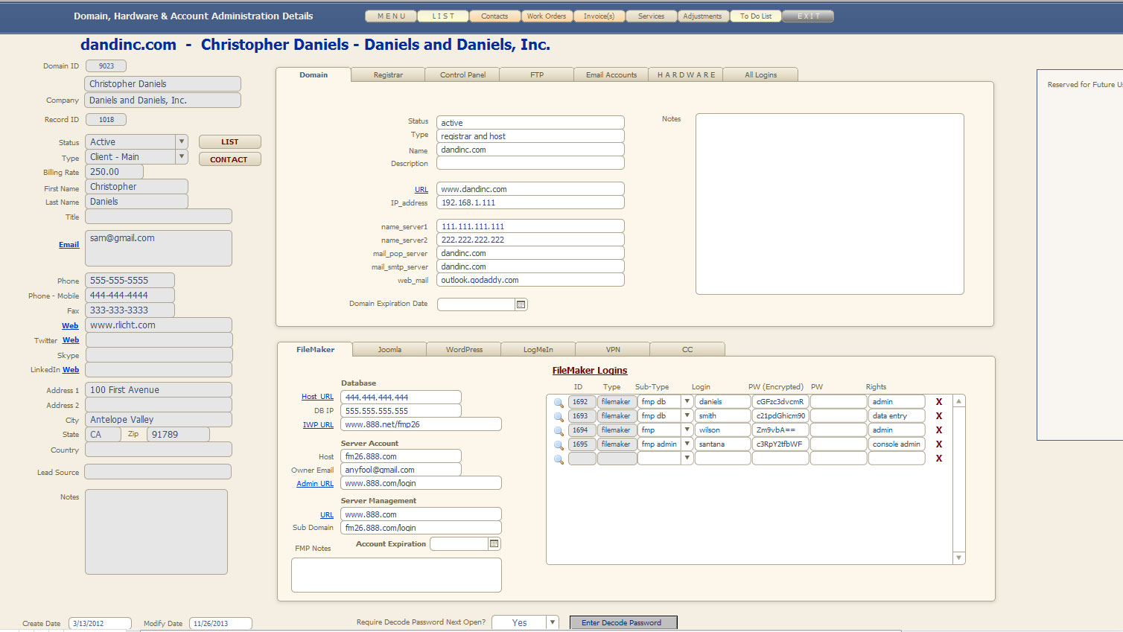1123x632 pixels.
Task: Switch to the WordPress tab
Action: pos(464,349)
